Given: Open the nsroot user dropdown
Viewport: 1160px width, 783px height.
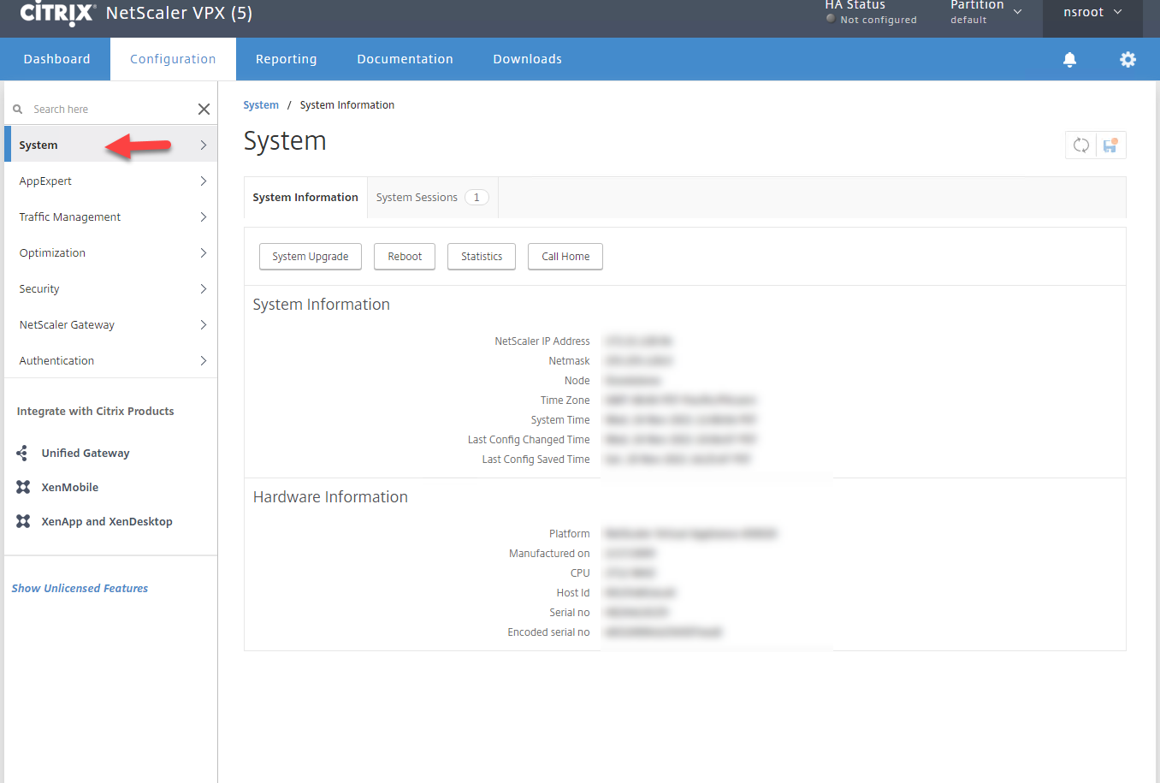Looking at the screenshot, I should pyautogui.click(x=1092, y=13).
